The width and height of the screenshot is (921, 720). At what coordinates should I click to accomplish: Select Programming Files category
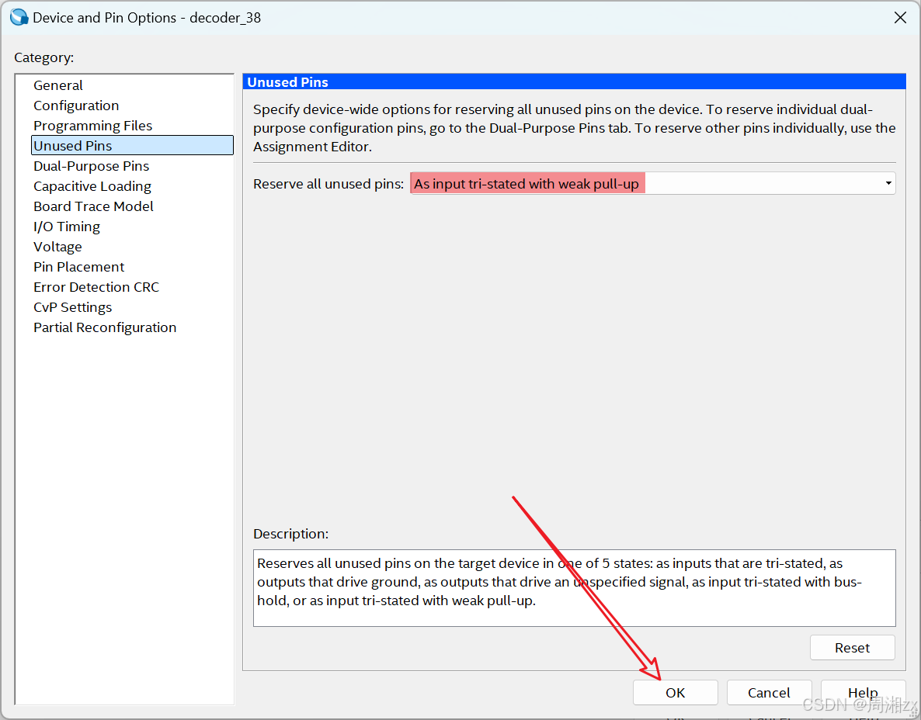point(93,126)
